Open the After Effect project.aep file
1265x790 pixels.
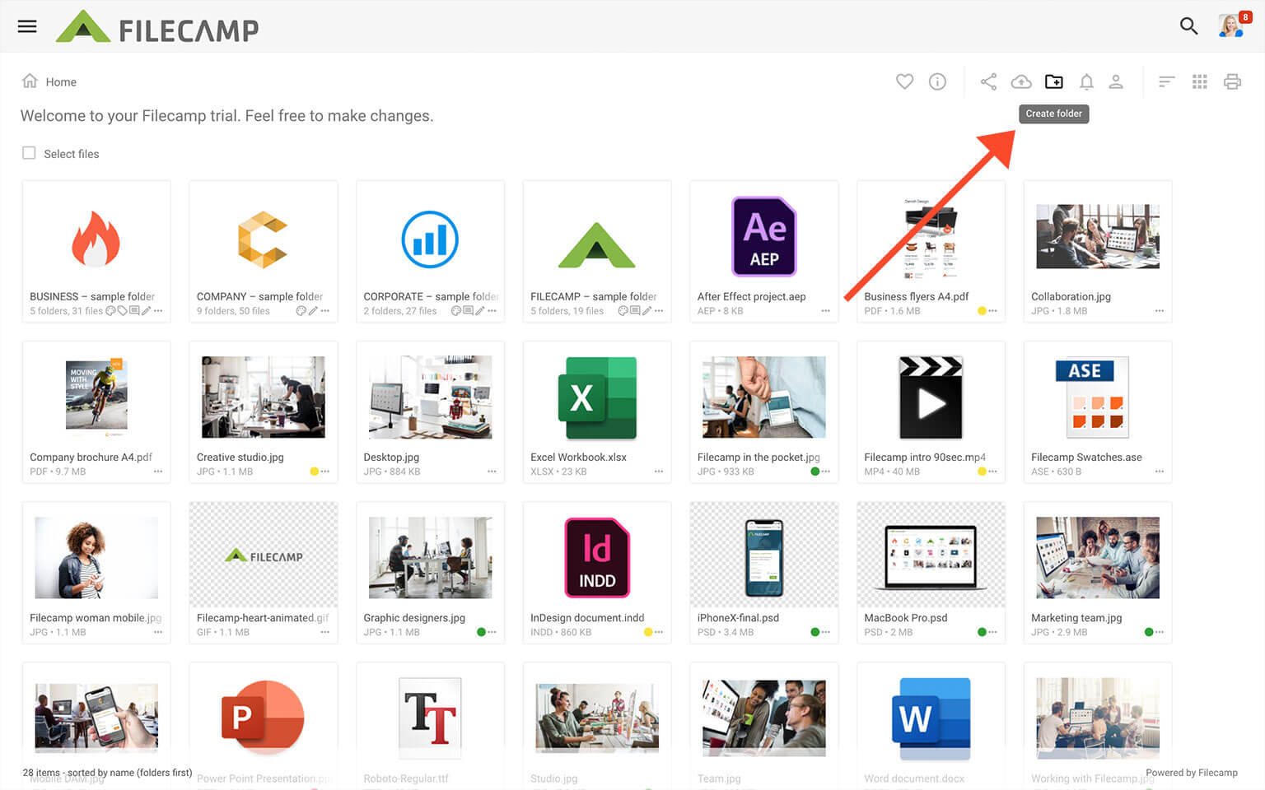click(x=763, y=237)
